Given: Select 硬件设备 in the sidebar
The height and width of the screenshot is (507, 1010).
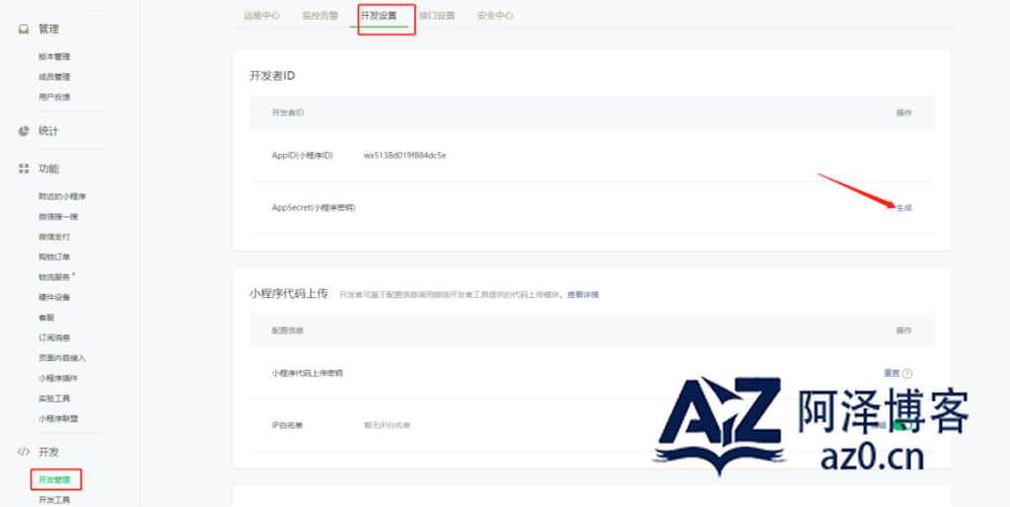Looking at the screenshot, I should 54,297.
